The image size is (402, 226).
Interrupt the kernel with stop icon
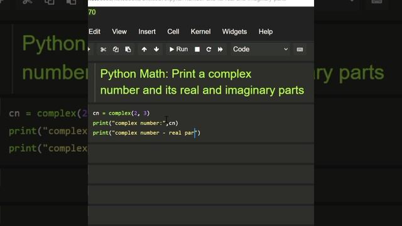click(197, 50)
